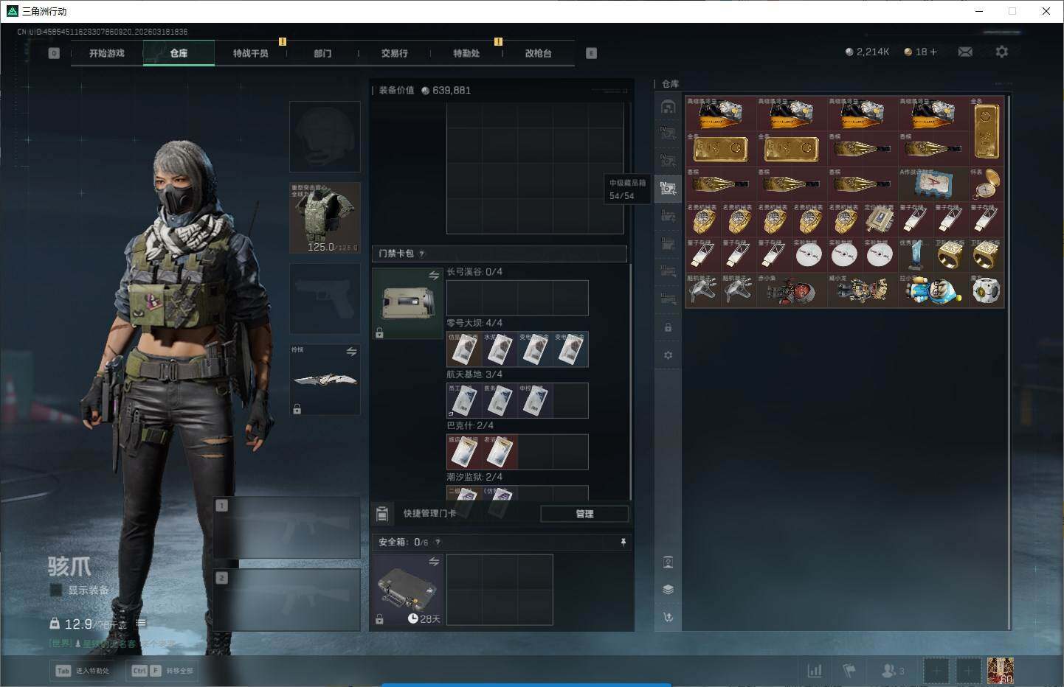
Task: Click the auto-sort icon at sidebar bottom
Action: (x=669, y=617)
